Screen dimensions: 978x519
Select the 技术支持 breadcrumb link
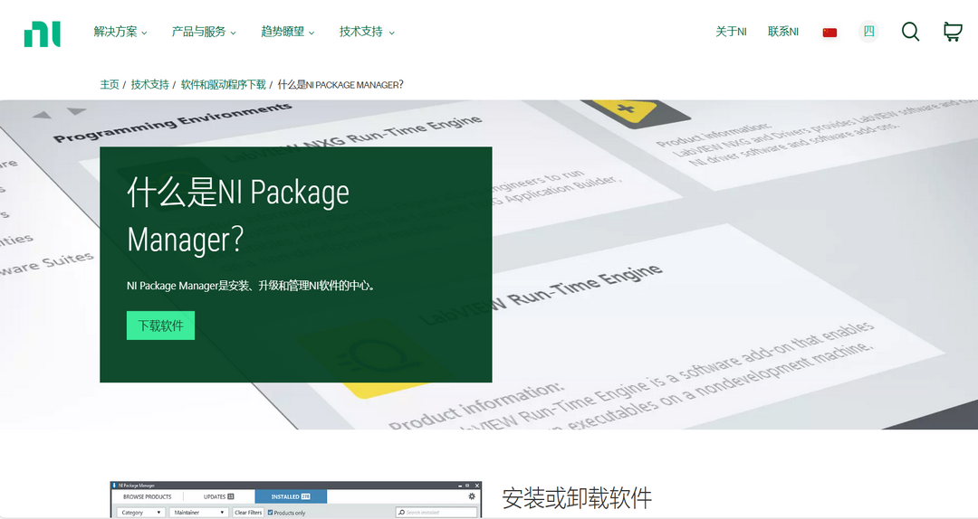coord(149,84)
